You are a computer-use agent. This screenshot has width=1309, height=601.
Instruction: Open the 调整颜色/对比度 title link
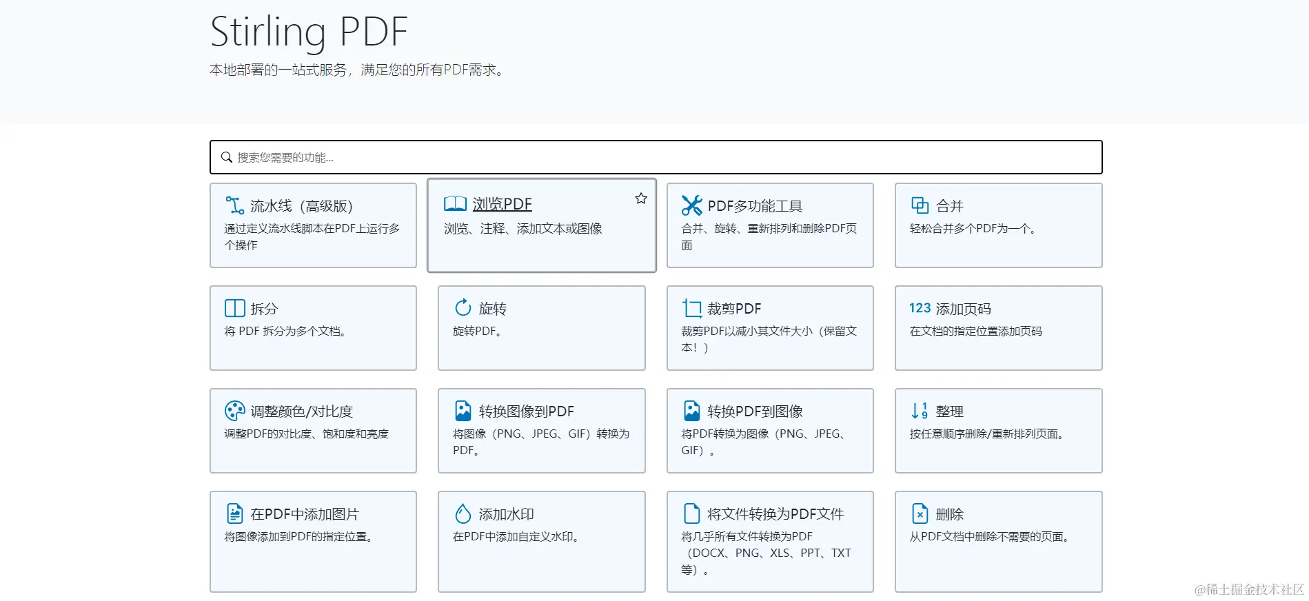301,411
